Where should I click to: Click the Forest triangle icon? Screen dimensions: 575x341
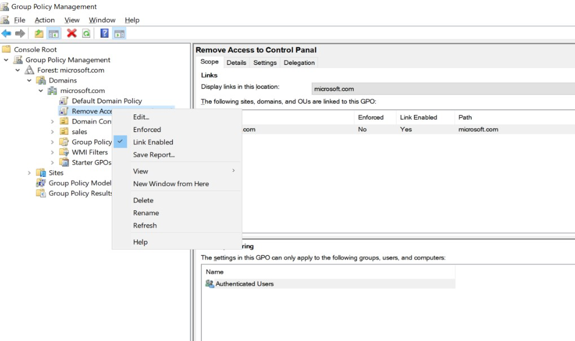(29, 69)
